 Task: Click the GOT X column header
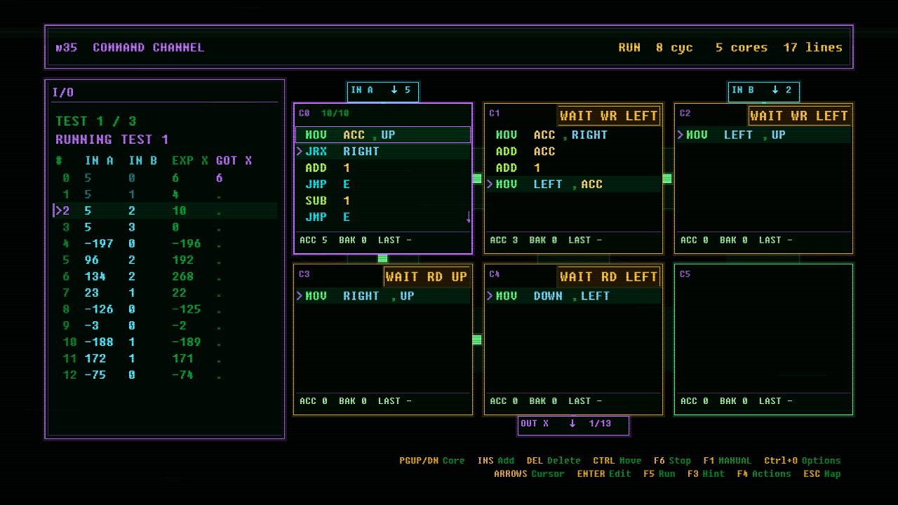234,161
